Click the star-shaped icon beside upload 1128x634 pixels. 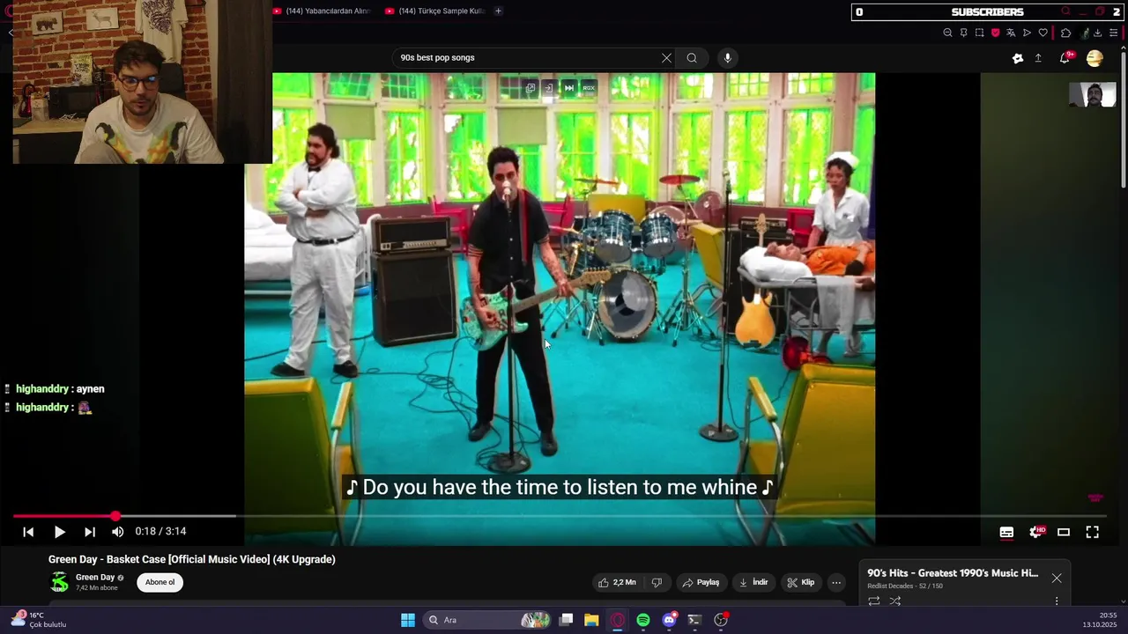(x=1018, y=58)
